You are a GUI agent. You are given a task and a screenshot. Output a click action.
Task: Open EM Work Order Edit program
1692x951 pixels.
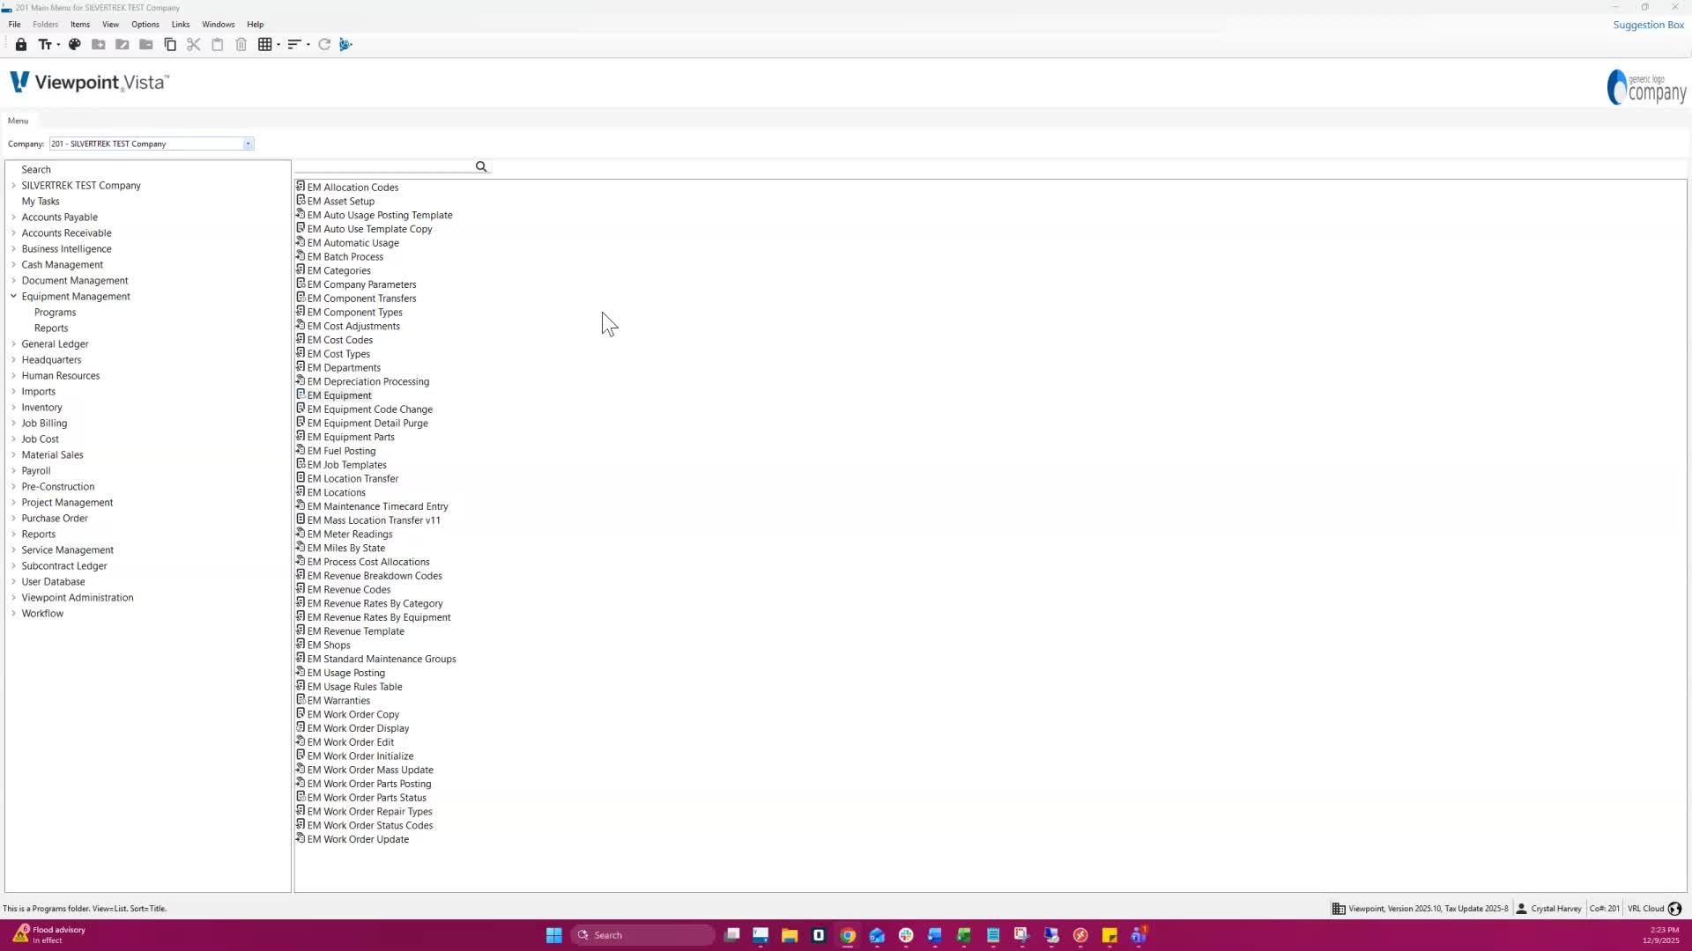[350, 742]
